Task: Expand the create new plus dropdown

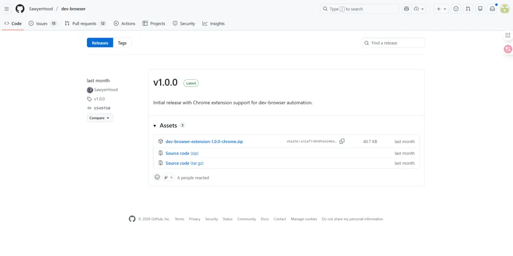Action: (441, 9)
